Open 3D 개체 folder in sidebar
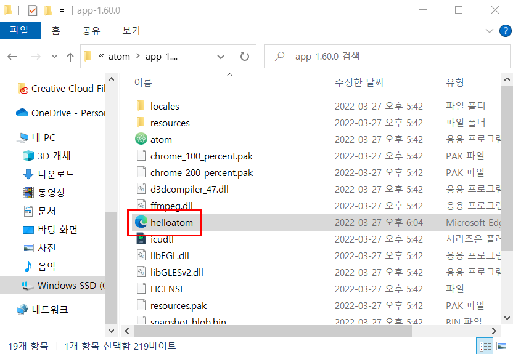This screenshot has width=513, height=354. 46,156
